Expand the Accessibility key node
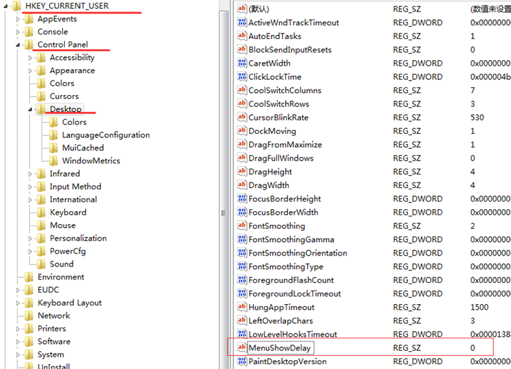 (x=30, y=58)
